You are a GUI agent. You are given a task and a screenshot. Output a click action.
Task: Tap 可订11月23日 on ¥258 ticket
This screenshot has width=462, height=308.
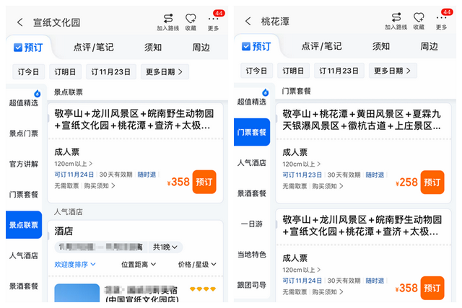(302, 175)
